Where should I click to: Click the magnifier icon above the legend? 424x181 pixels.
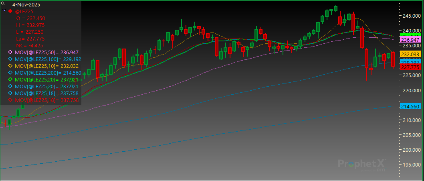point(3,4)
